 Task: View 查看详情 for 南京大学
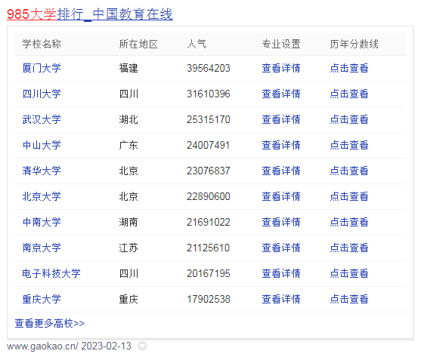281,248
